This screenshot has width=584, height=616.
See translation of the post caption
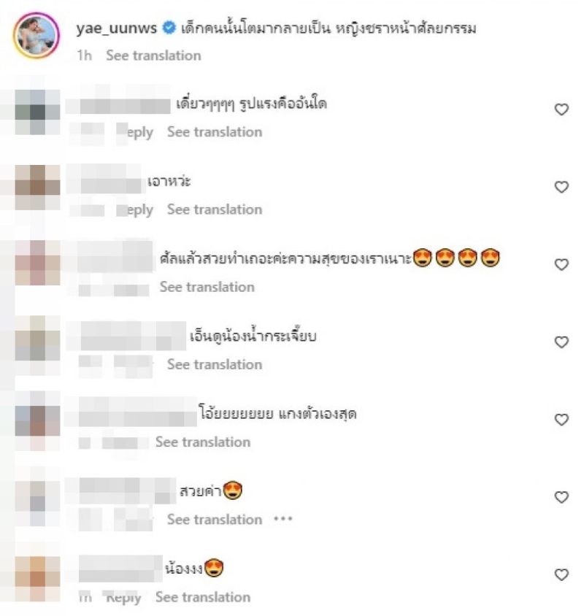tap(153, 55)
